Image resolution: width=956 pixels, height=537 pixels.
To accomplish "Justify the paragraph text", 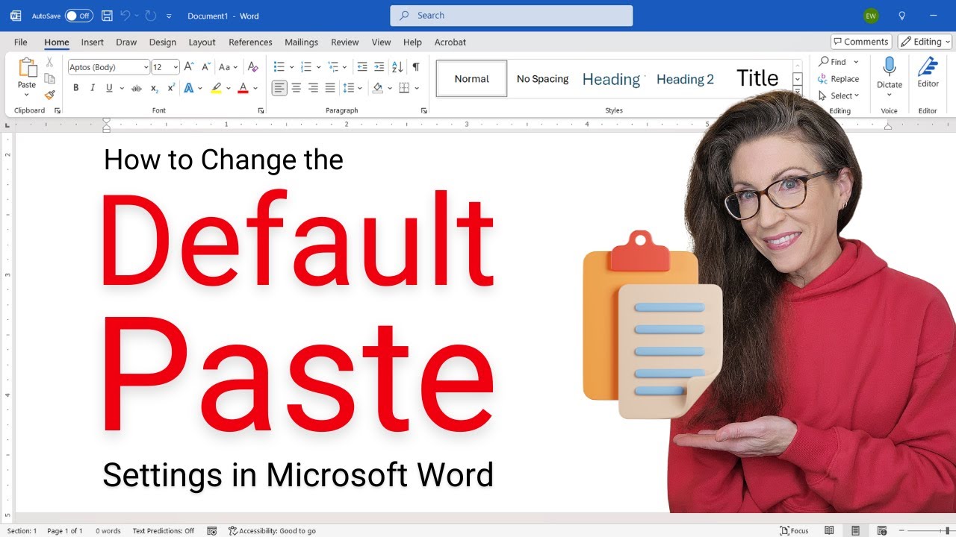I will pos(330,88).
